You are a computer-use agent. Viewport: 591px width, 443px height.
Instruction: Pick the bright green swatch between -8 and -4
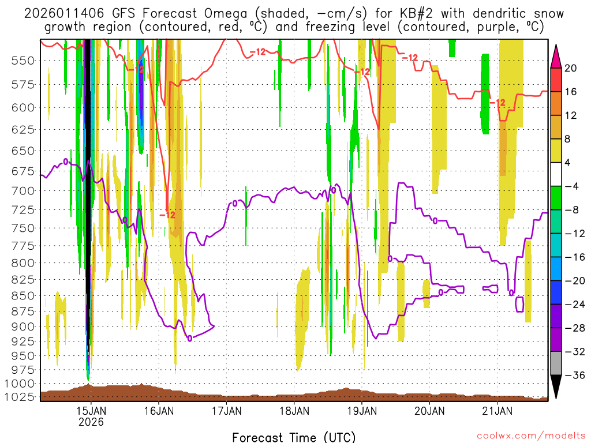tap(556, 198)
